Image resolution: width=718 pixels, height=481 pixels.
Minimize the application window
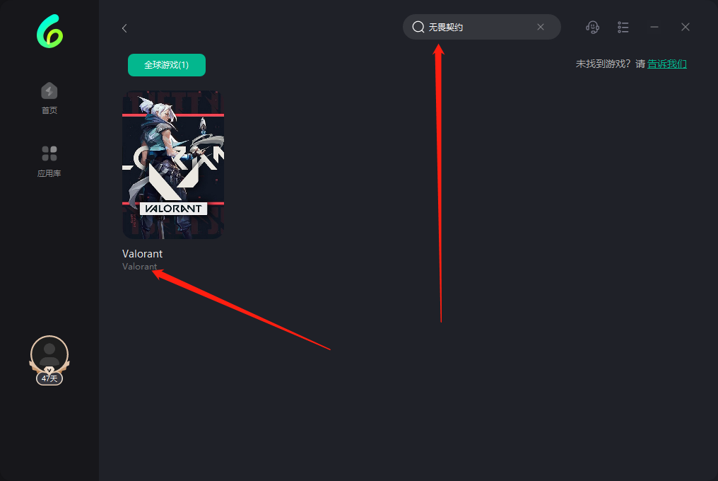point(654,27)
